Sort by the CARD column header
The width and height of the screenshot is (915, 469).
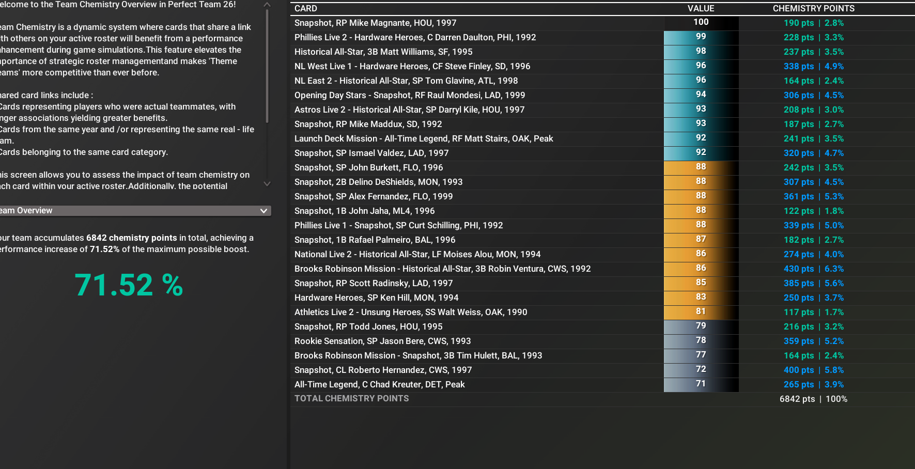click(306, 8)
